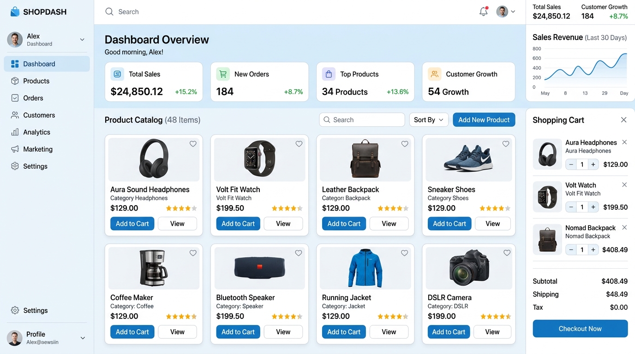Click the Checkout Now button

[580, 329]
